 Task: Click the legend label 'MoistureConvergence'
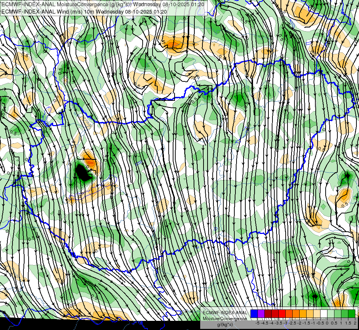coord(225,319)
